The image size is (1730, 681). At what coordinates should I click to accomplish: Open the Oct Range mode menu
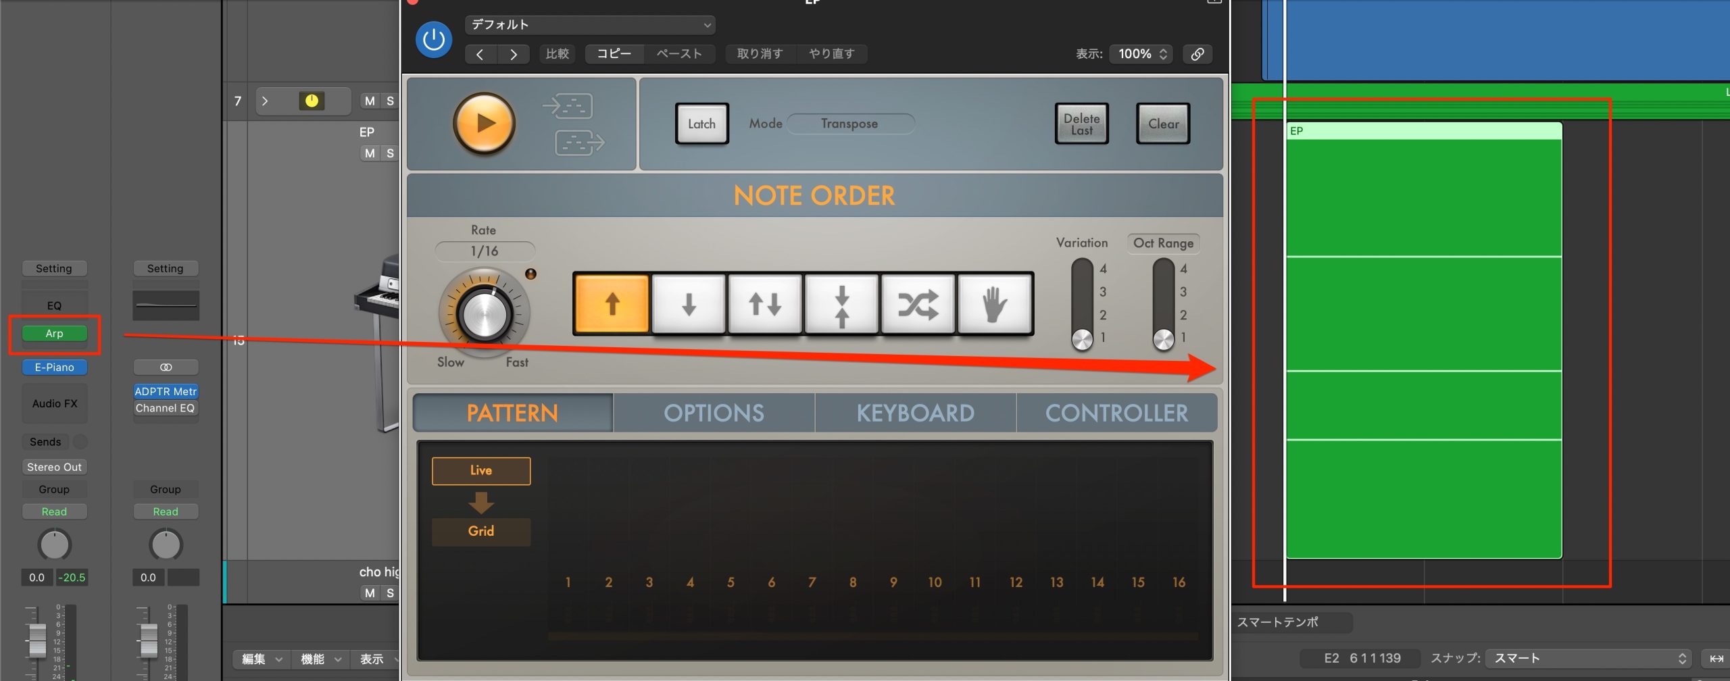coord(1163,243)
